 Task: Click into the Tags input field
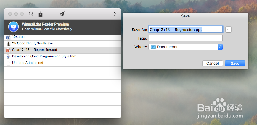(x=186, y=38)
